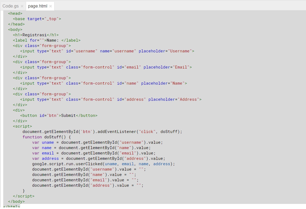Switch to the Code.gs tab

point(10,6)
